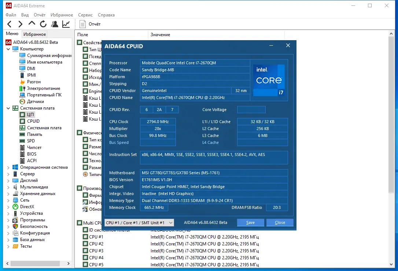Switch to the Избранное tab

[x=34, y=34]
